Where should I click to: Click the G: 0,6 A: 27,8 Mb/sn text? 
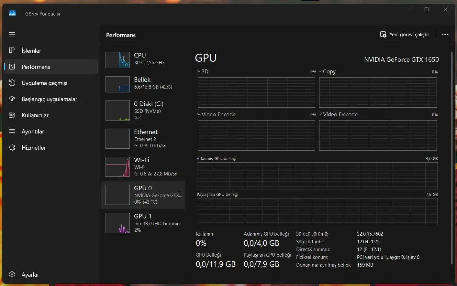click(156, 174)
